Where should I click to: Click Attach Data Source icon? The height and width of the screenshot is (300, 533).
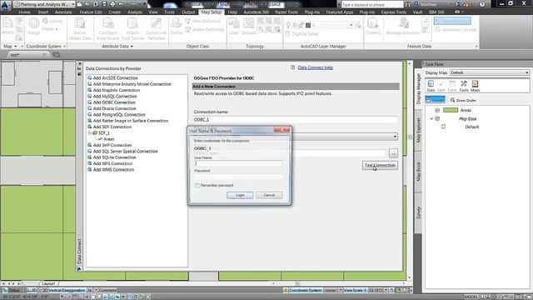click(132, 29)
